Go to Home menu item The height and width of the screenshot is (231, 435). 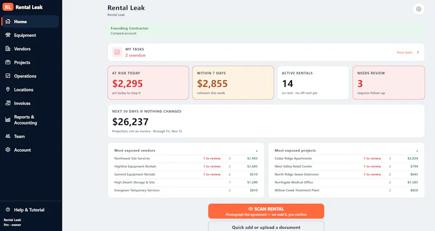30,21
